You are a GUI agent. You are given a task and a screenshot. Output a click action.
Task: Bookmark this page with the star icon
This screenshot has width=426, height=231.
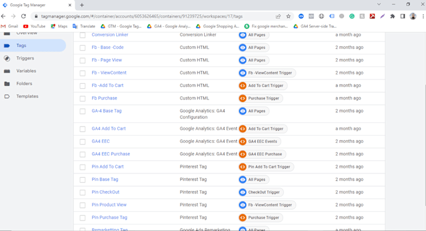(x=288, y=16)
